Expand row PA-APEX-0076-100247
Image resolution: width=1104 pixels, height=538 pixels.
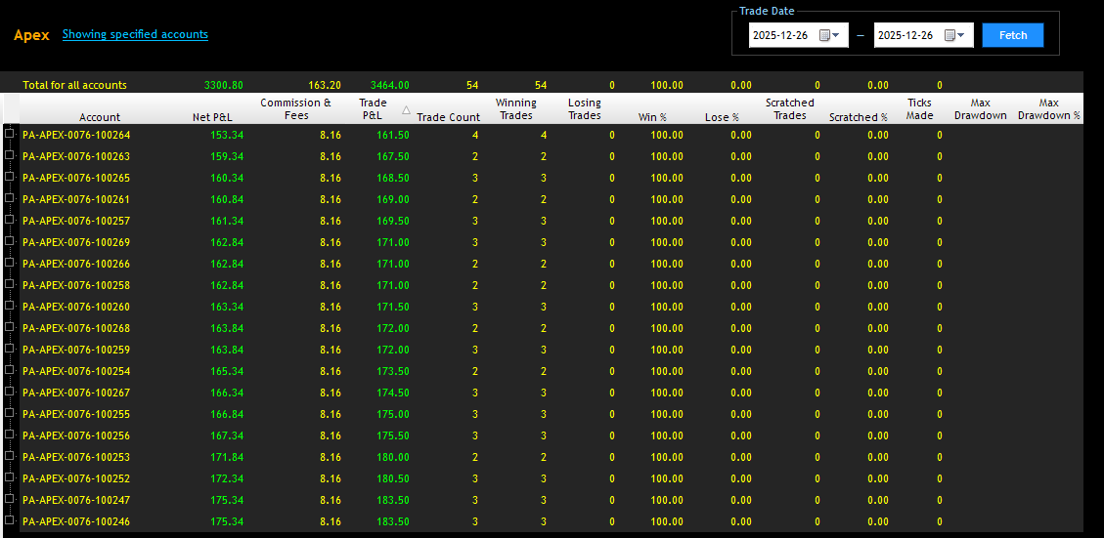click(x=9, y=499)
